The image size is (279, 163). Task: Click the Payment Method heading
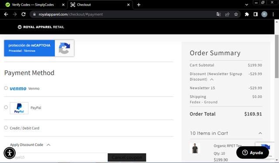point(29,73)
